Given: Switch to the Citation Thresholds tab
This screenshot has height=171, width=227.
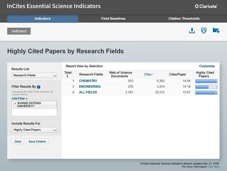Looking at the screenshot, I should pos(184,18).
